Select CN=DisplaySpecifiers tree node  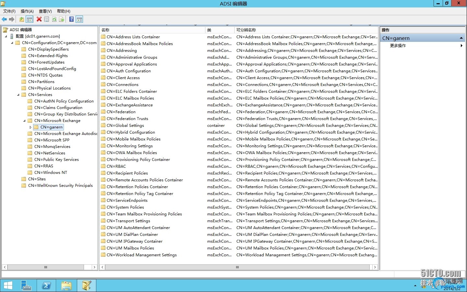pyautogui.click(x=48, y=49)
